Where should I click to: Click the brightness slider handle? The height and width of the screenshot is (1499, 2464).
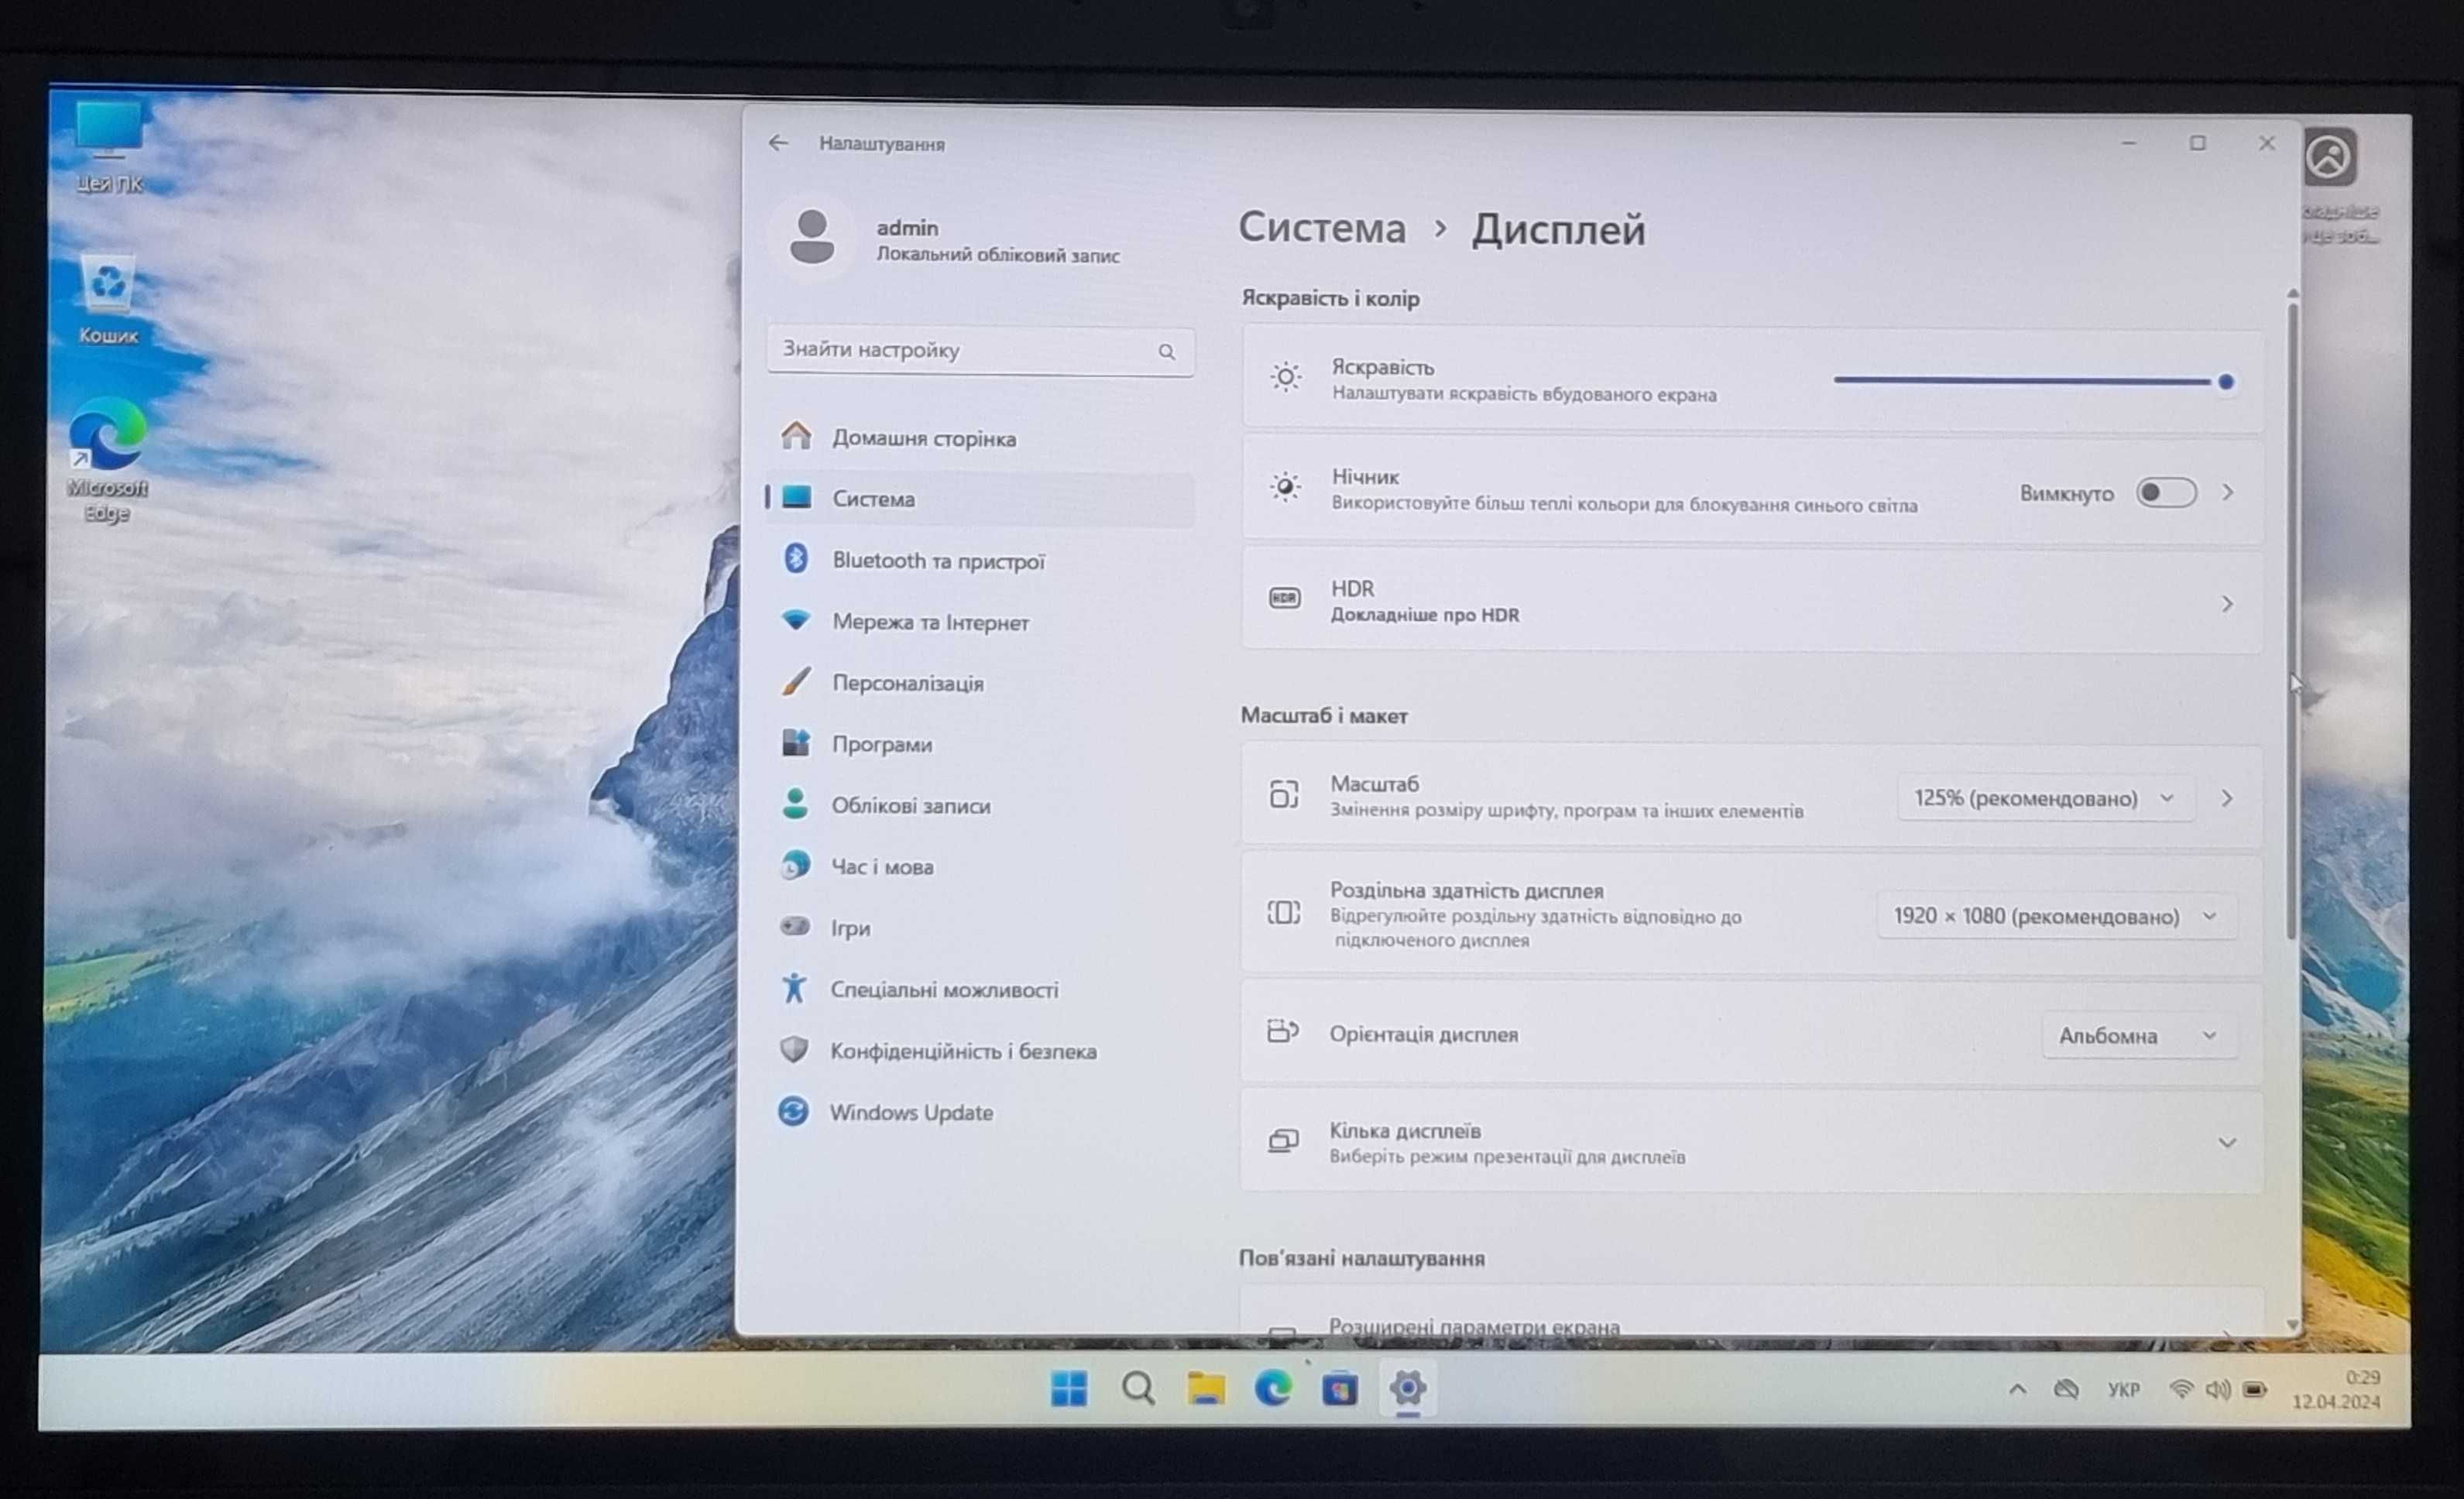point(2226,382)
